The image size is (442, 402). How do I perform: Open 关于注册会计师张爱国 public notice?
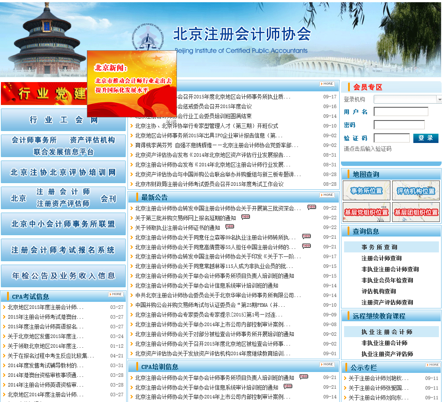tap(378, 388)
